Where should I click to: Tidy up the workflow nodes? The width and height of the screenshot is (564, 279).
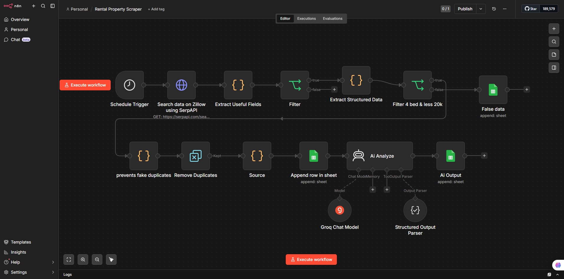click(111, 260)
